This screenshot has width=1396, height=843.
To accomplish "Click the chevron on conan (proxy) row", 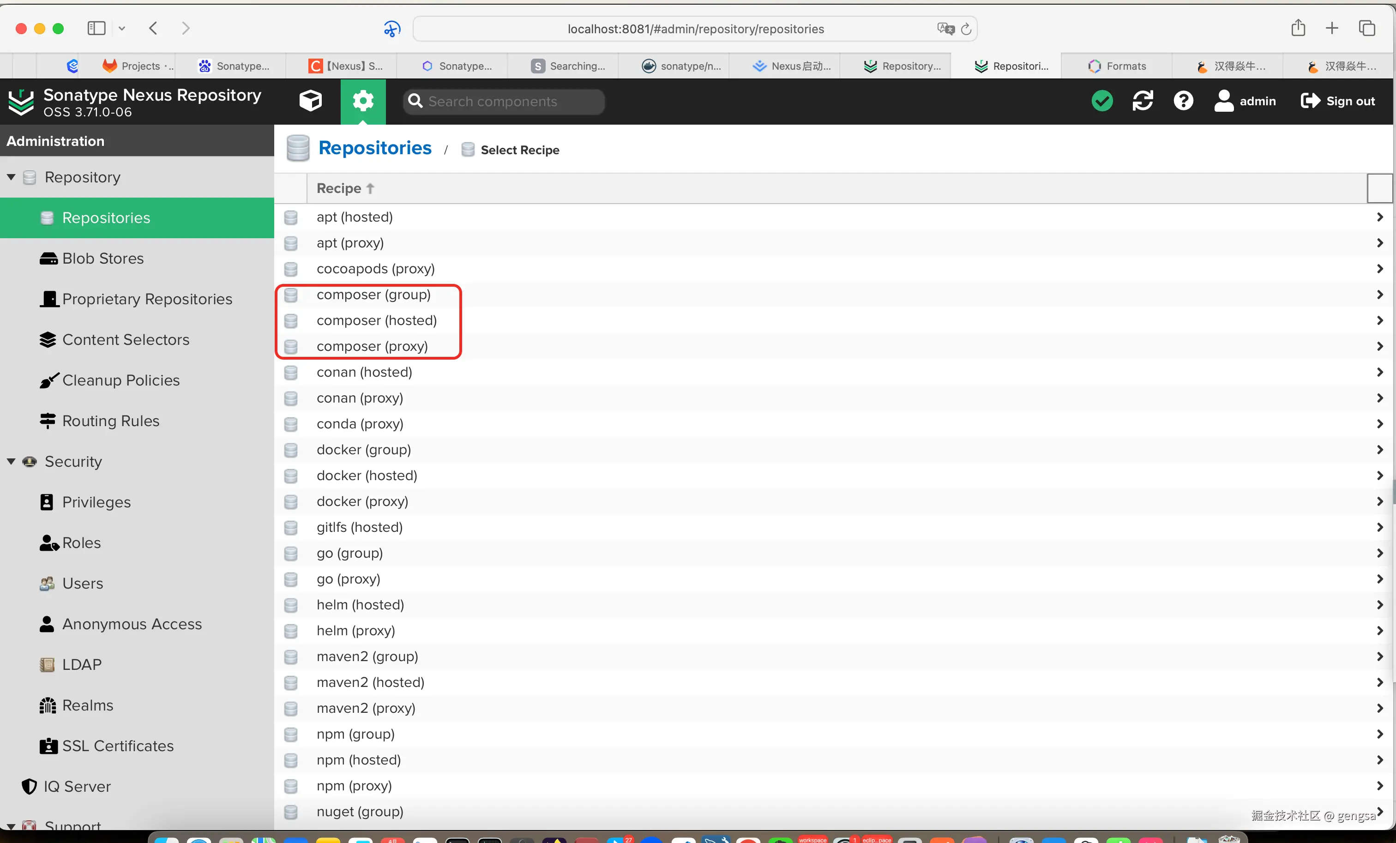I will [1380, 398].
